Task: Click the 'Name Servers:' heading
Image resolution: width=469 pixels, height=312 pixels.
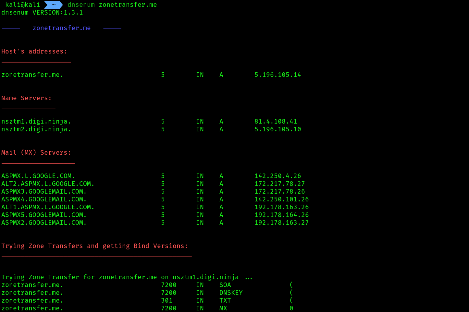Action: point(26,98)
